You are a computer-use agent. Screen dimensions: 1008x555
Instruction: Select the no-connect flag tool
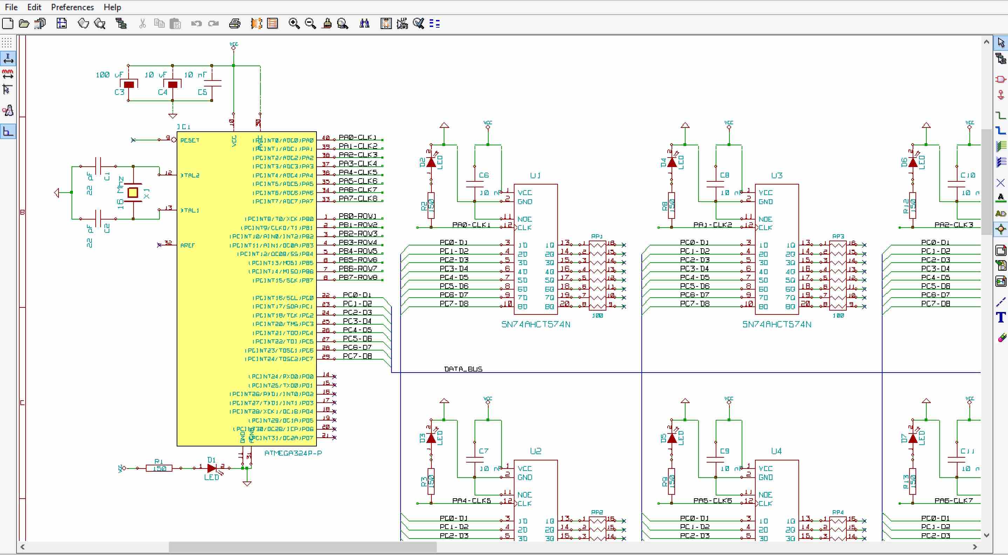[1001, 182]
